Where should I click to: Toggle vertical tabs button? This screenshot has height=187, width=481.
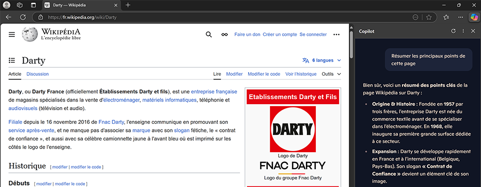click(33, 5)
